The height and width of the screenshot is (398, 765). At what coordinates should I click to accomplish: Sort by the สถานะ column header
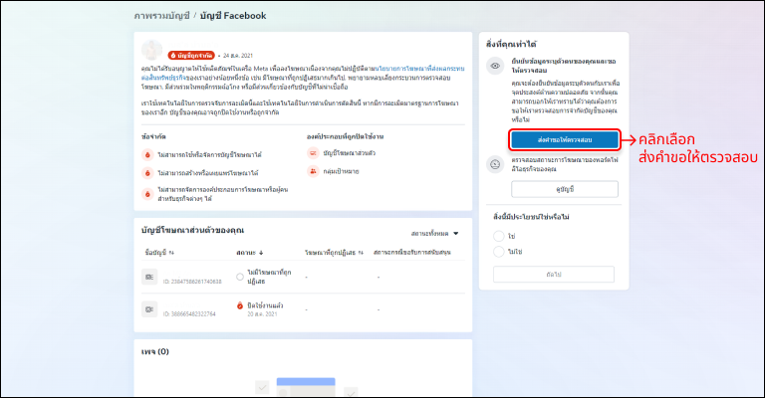pyautogui.click(x=250, y=253)
